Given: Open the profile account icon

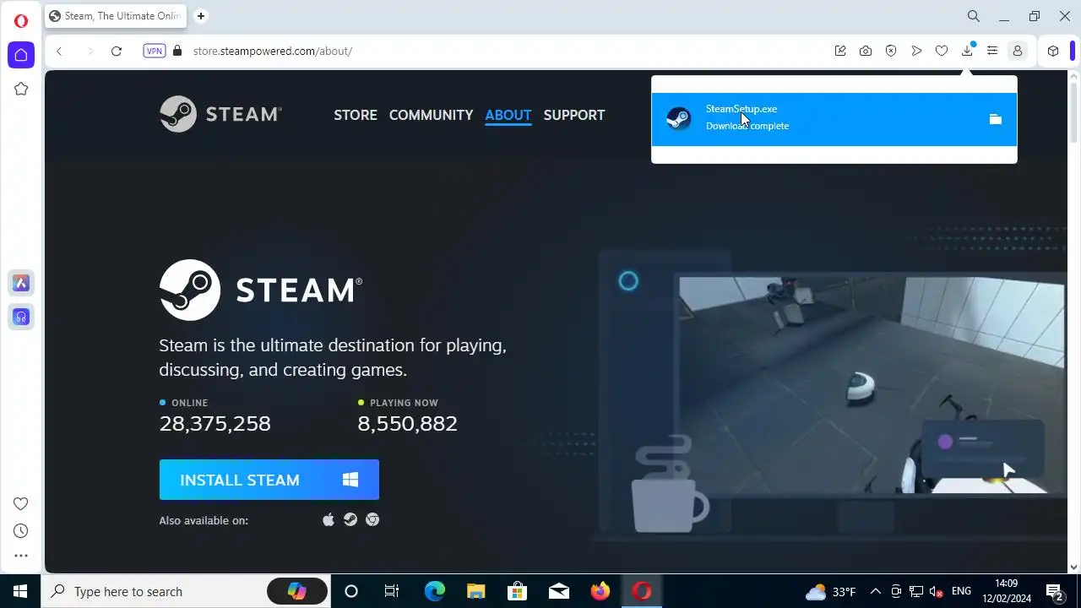Looking at the screenshot, I should click(1018, 51).
